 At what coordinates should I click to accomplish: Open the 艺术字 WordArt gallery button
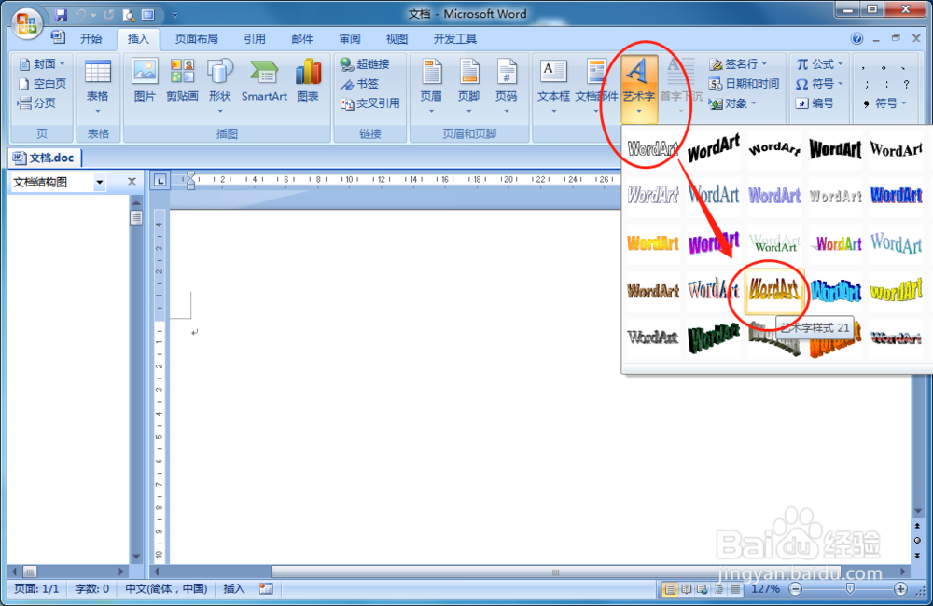(639, 88)
